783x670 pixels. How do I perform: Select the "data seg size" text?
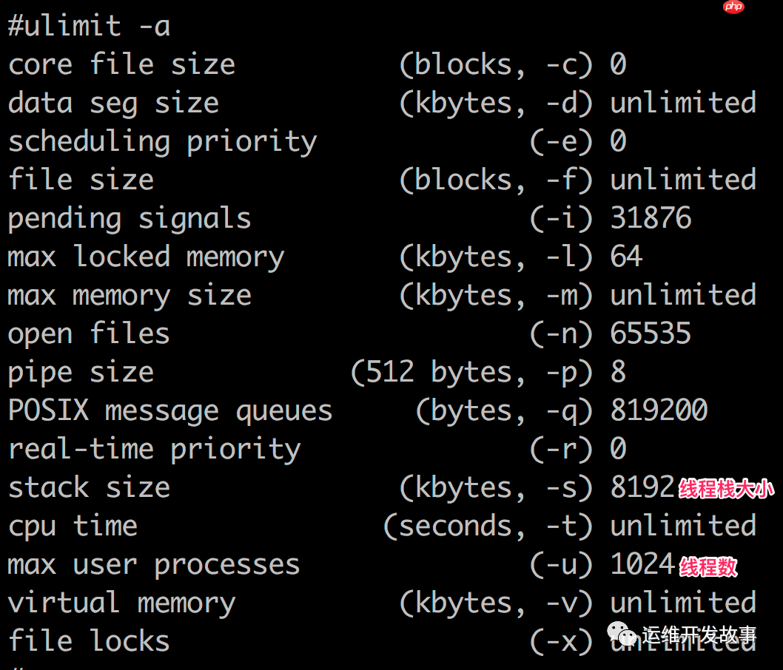click(x=113, y=104)
